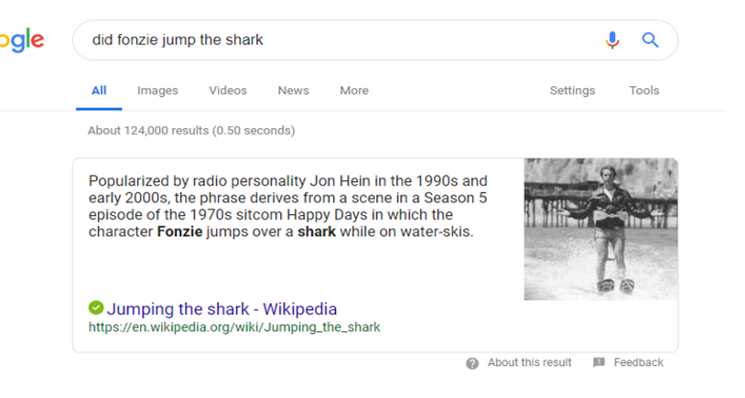Show the search Tools options
Viewport: 745px width, 398px height.
click(x=644, y=91)
